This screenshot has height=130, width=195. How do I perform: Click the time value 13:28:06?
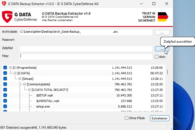(157, 68)
